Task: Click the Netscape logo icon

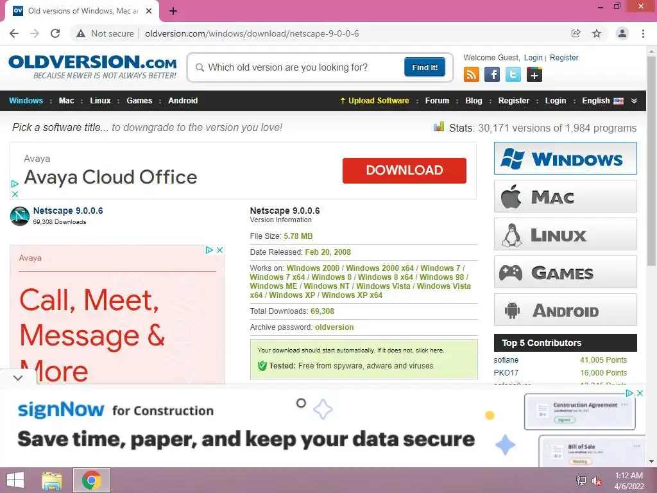Action: tap(20, 216)
